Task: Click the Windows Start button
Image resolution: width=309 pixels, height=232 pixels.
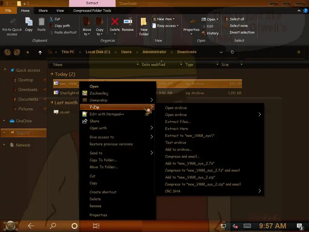Action: click(11, 226)
